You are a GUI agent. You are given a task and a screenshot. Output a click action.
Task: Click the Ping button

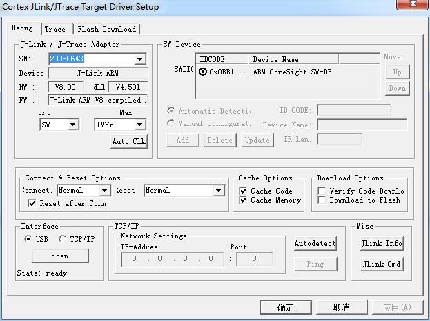click(x=315, y=264)
